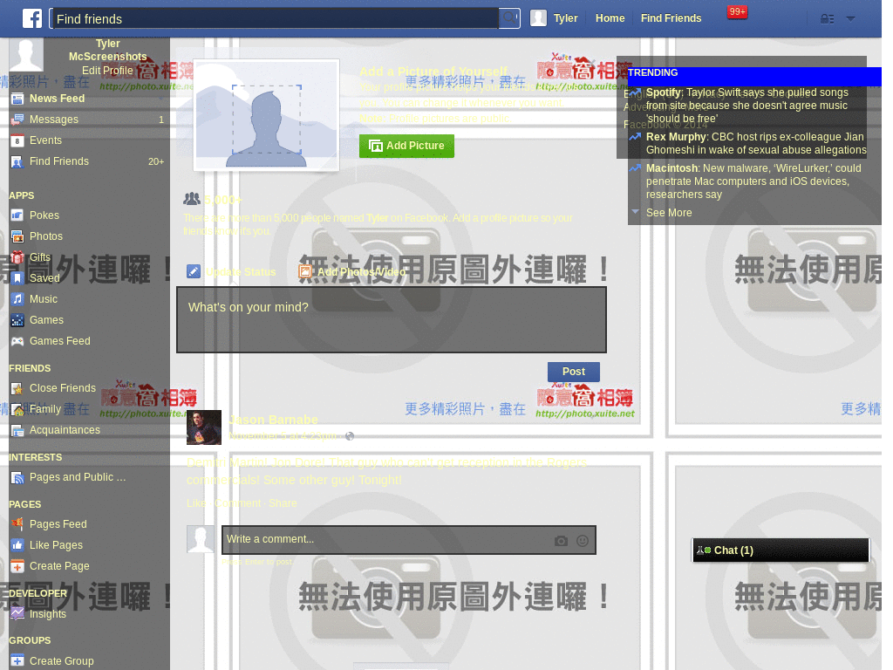Open Tyler profile in top bar
893x670 pixels.
(x=554, y=18)
